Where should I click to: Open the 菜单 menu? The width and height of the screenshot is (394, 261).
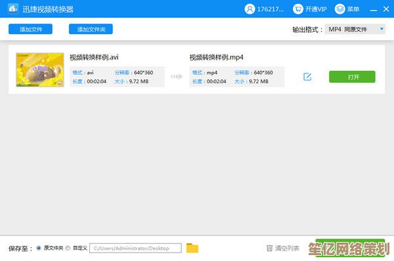[347, 9]
